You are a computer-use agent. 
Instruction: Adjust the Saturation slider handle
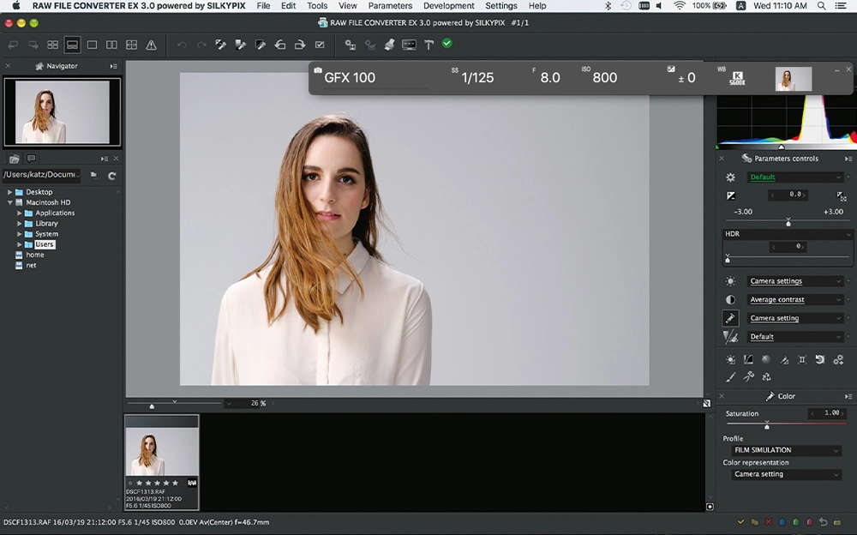[767, 425]
